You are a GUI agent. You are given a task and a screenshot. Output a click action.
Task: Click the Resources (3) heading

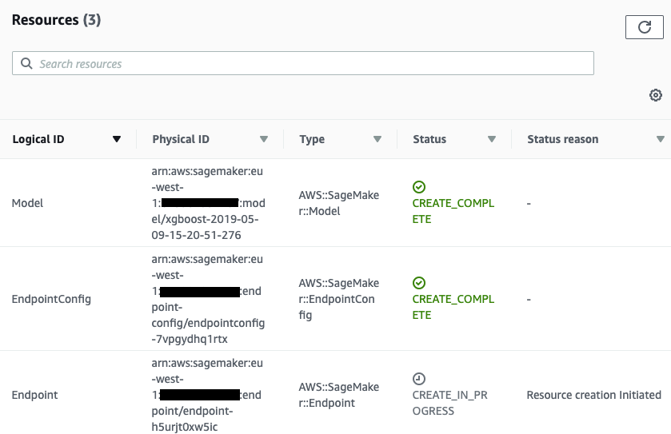(56, 20)
